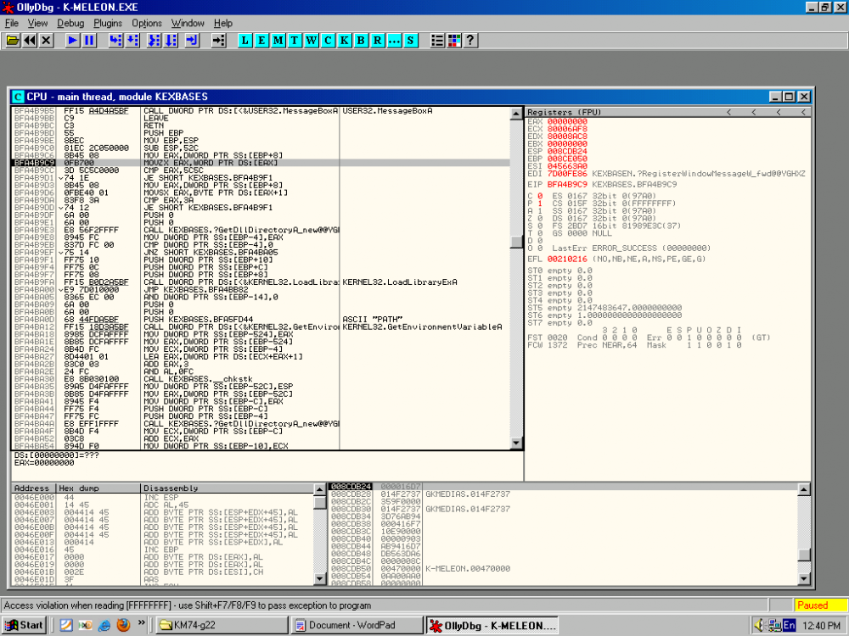Show the Memory map with M icon

pyautogui.click(x=278, y=40)
